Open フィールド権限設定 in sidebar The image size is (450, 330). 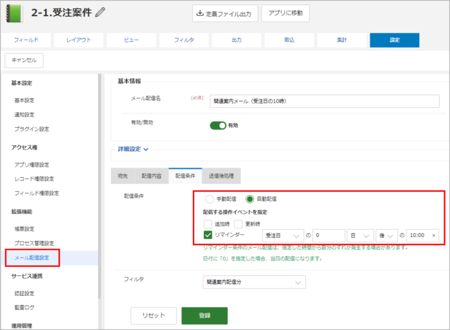click(37, 193)
